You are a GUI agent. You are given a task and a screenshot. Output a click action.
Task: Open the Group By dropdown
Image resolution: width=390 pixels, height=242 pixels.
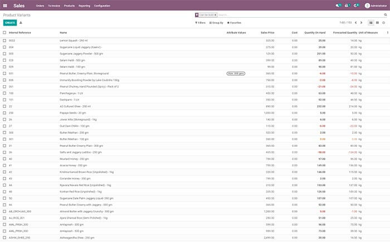[216, 23]
